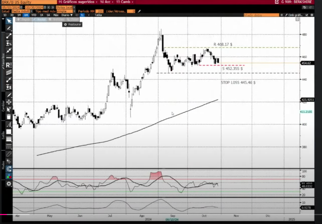The height and width of the screenshot is (224, 322).
Task: Expand the chart type arrow after candlestick icon
Action: (x=89, y=15)
